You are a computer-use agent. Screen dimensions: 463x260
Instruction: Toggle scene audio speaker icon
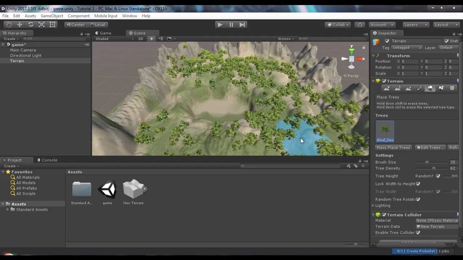161,39
